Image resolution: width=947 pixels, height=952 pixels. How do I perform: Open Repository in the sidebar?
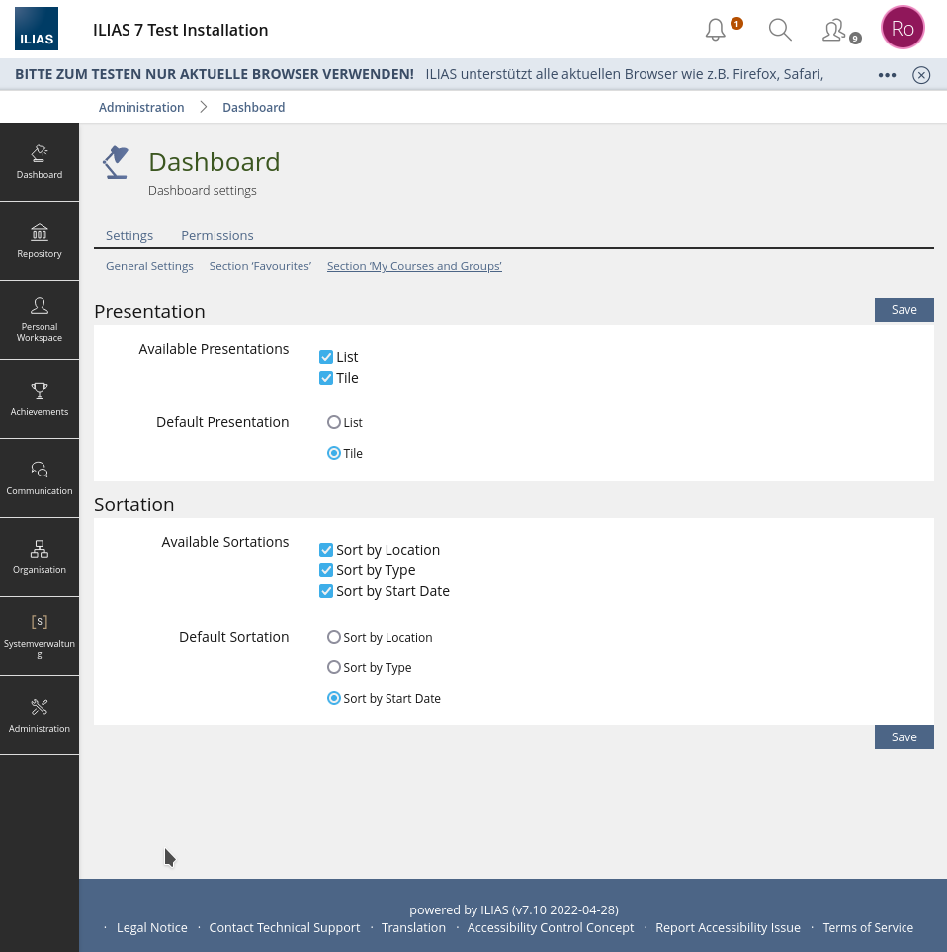click(40, 241)
